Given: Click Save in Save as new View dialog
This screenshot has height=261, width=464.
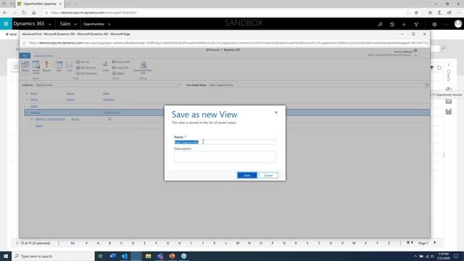Looking at the screenshot, I should (x=246, y=175).
